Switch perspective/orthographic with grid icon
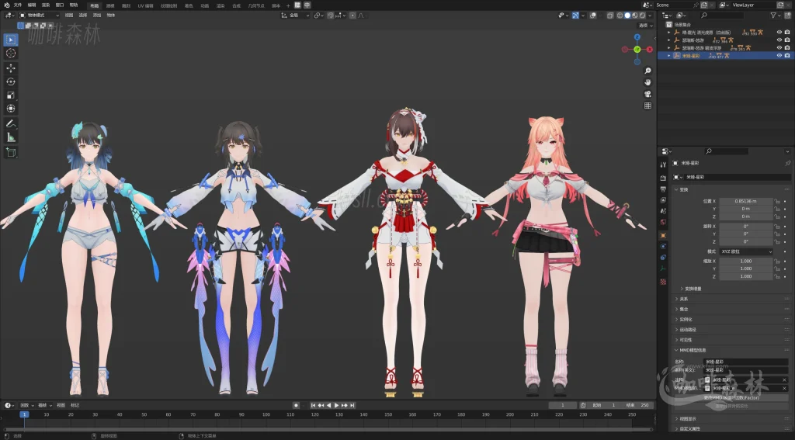Viewport: 795px width, 440px height. [647, 106]
